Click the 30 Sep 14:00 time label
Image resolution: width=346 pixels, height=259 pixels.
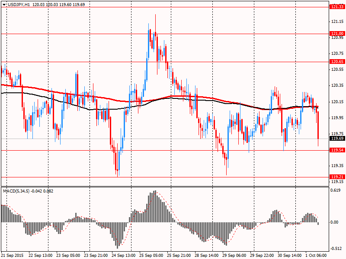(289, 256)
